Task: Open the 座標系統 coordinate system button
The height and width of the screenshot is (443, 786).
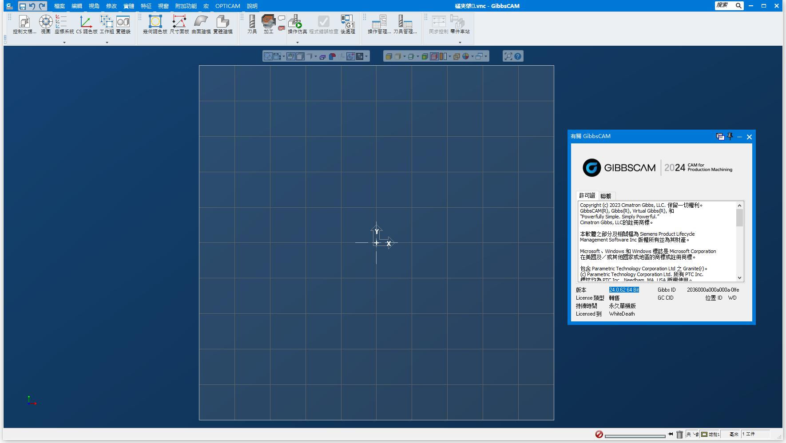Action: [64, 24]
